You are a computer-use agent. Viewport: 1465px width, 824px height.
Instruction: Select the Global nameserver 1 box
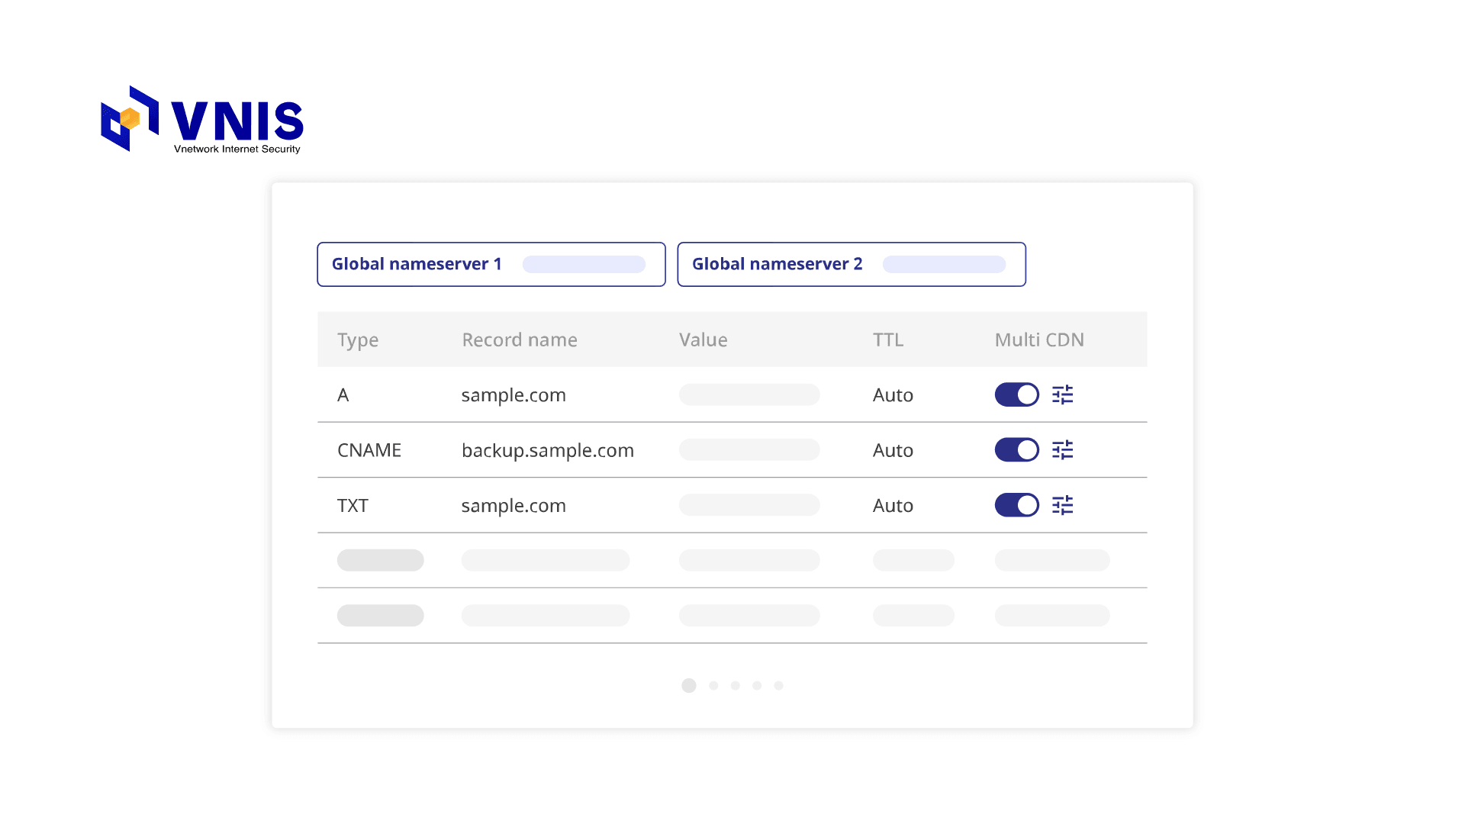click(491, 264)
